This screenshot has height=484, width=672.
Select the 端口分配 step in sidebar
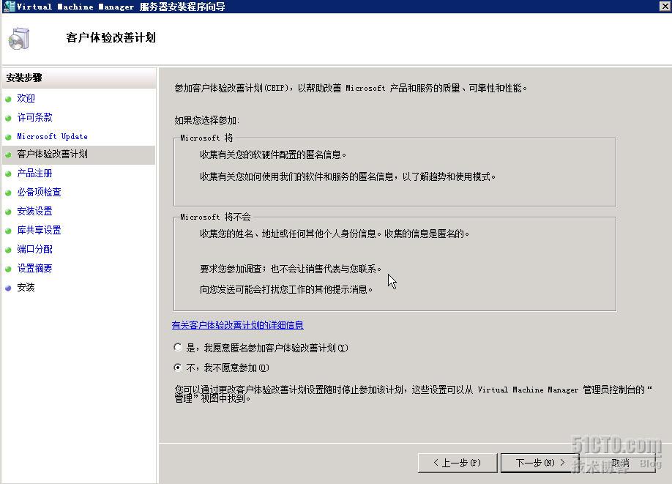point(34,249)
